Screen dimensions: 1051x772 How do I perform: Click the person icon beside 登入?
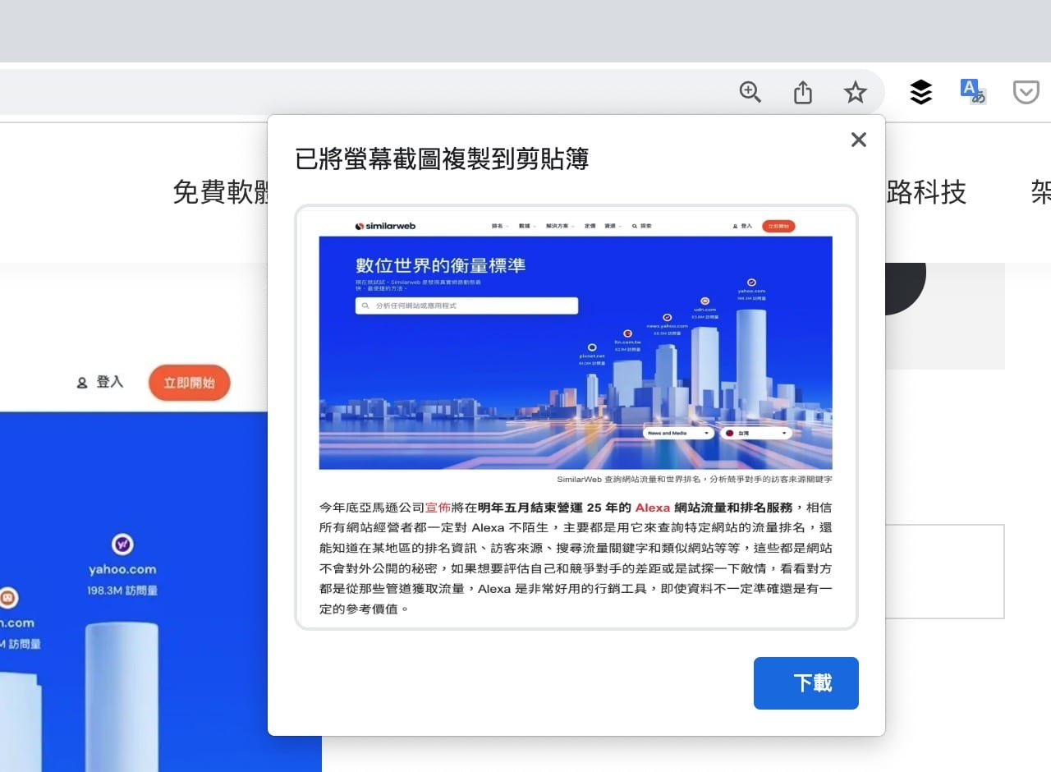click(x=82, y=383)
